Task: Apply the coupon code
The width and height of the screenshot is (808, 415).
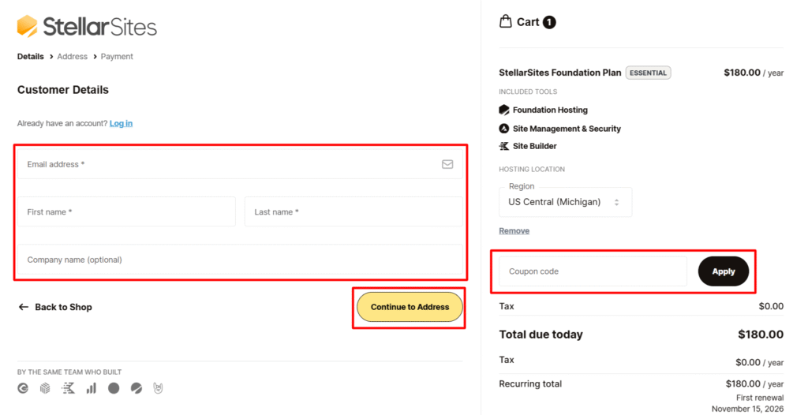Action: point(723,271)
